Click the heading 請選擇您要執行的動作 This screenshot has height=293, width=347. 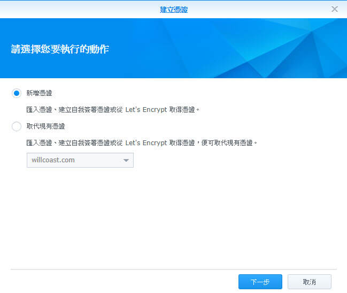coord(60,49)
